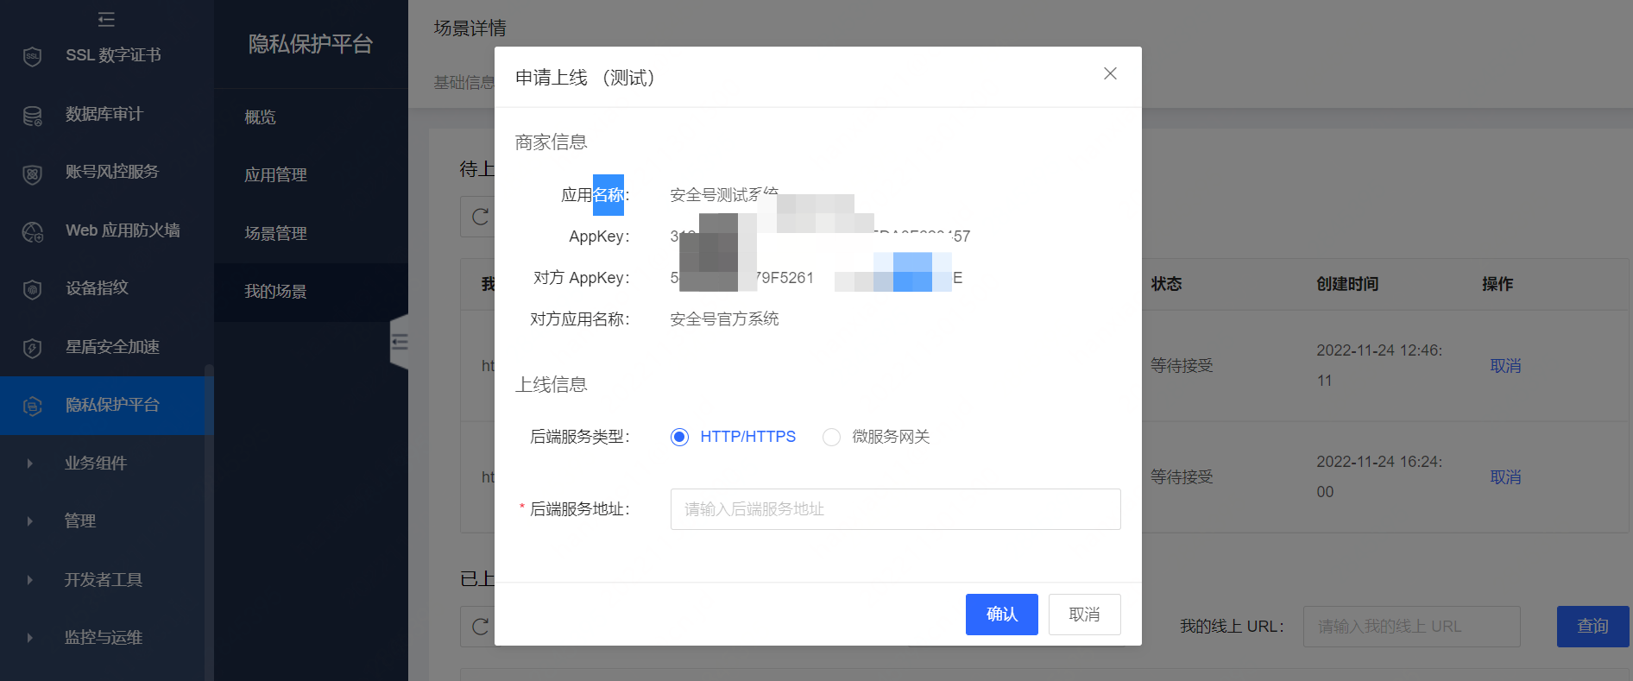The width and height of the screenshot is (1633, 681).
Task: Click the 账号风控服务 sidebar icon
Action: pos(32,173)
